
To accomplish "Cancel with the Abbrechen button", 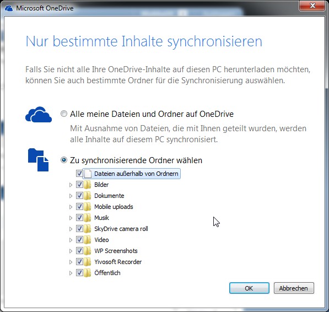I will (x=294, y=288).
